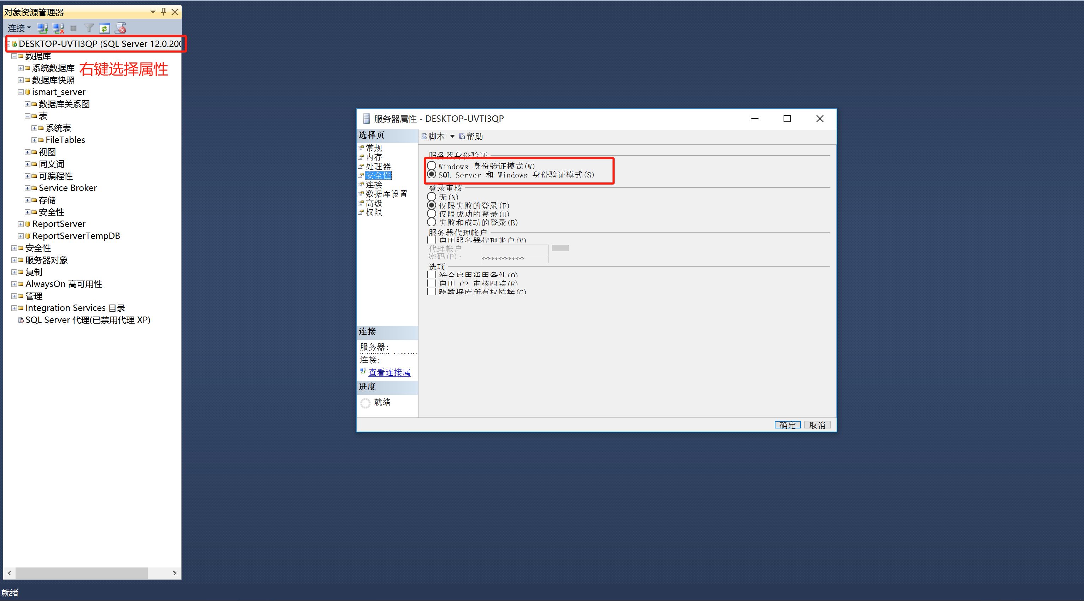This screenshot has width=1084, height=601.
Task: Select the DESKTOP-UVTI3QP server node
Action: point(100,44)
